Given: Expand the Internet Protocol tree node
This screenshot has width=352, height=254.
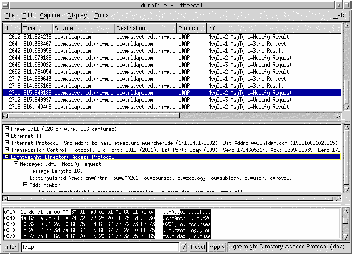Looking at the screenshot, I should [x=7, y=143].
